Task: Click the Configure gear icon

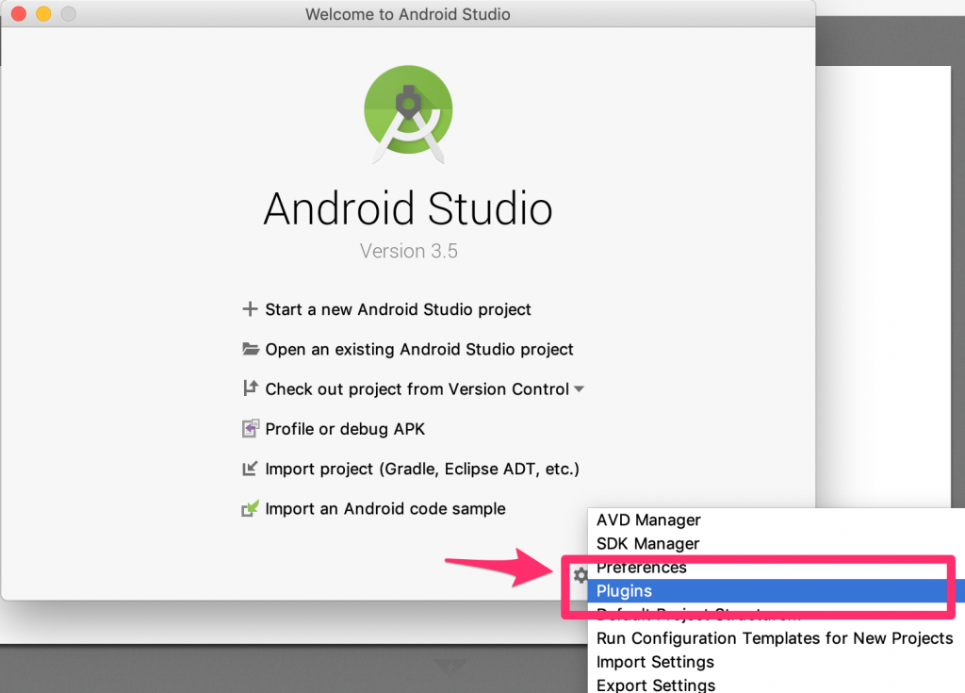Action: (580, 575)
